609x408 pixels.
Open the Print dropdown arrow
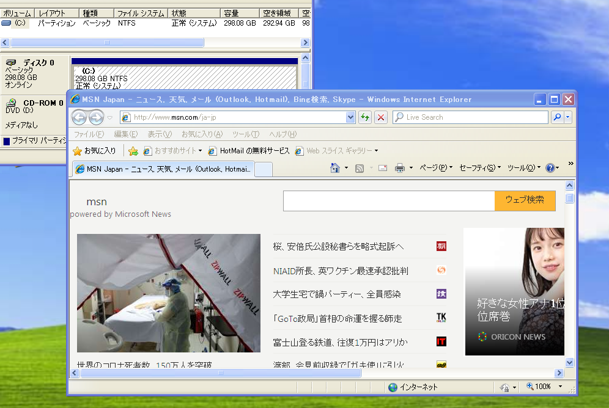coord(411,168)
